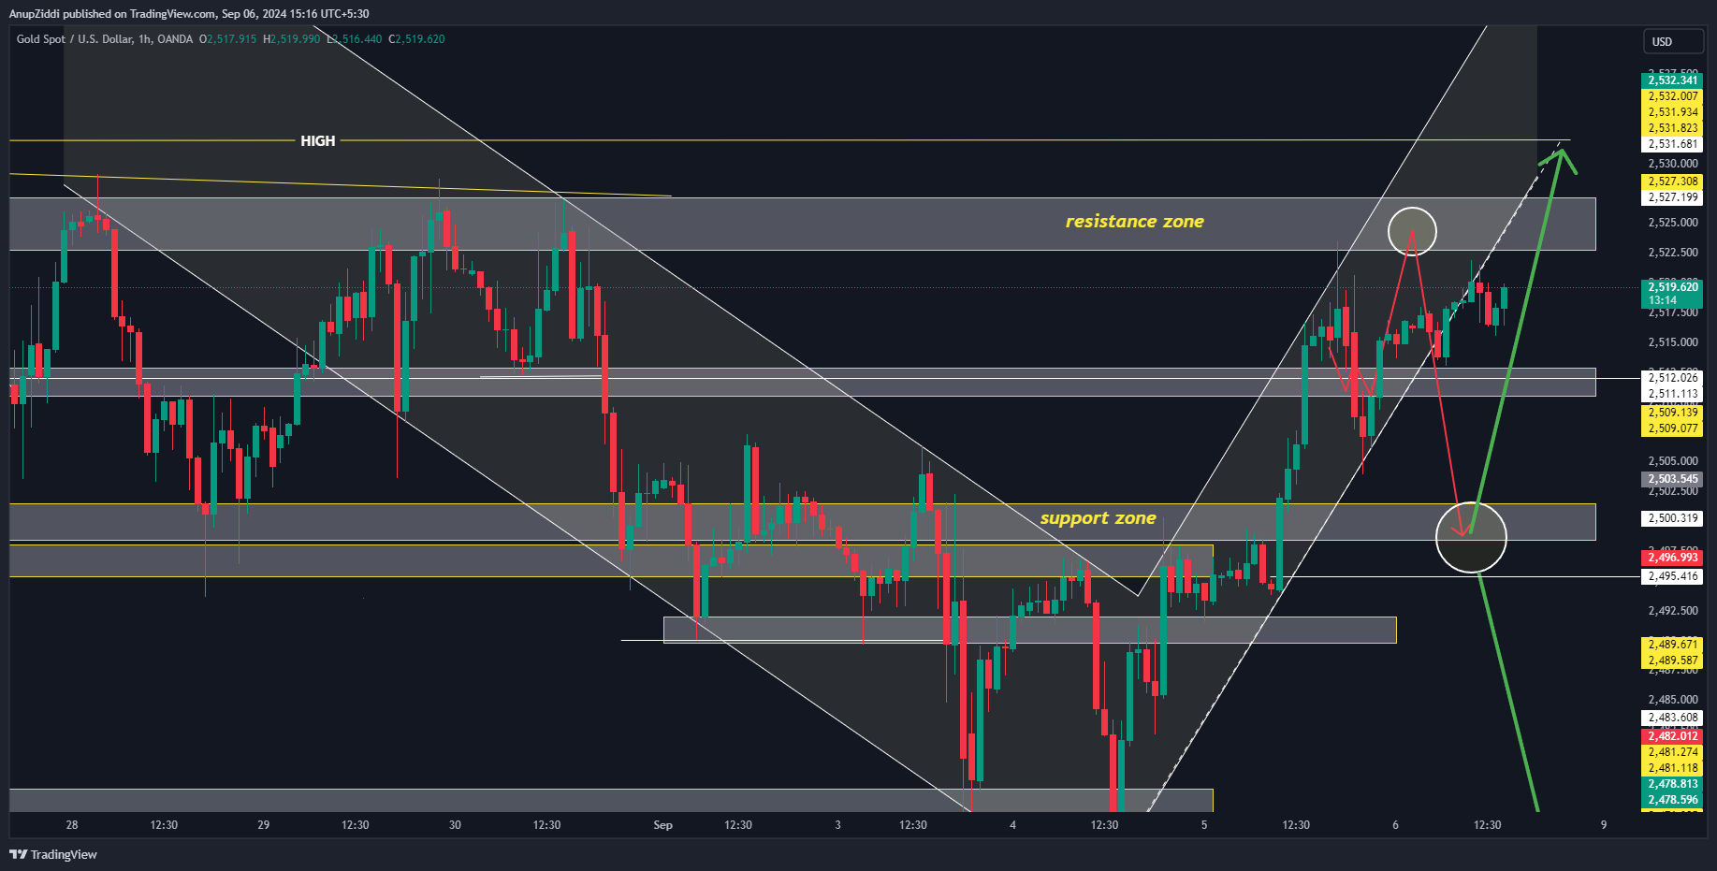Viewport: 1717px width, 871px height.
Task: Click the 2,525.000 price axis tick
Action: point(1672,223)
